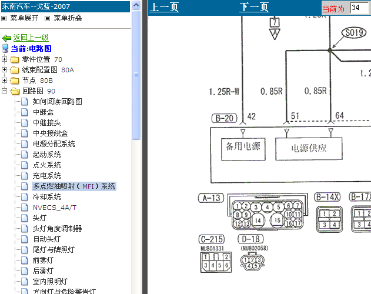Click page icon beside 尾灯与牌照灯

point(25,250)
